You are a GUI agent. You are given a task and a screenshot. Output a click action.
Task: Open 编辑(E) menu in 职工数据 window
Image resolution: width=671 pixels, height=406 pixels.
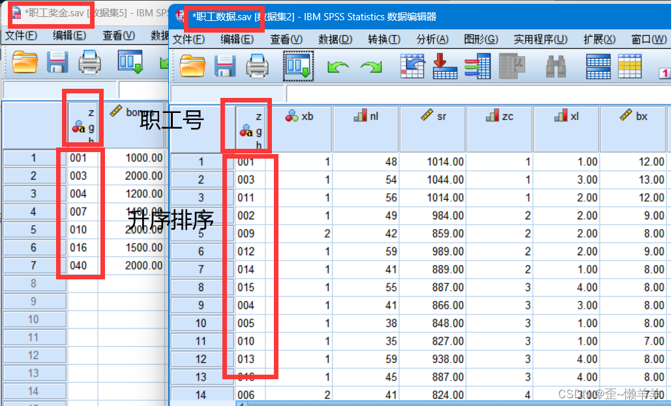click(x=237, y=39)
